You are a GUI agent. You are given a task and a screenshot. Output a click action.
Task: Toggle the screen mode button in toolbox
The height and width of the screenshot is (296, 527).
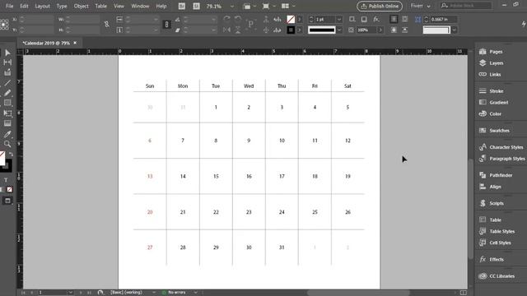[x=7, y=201]
